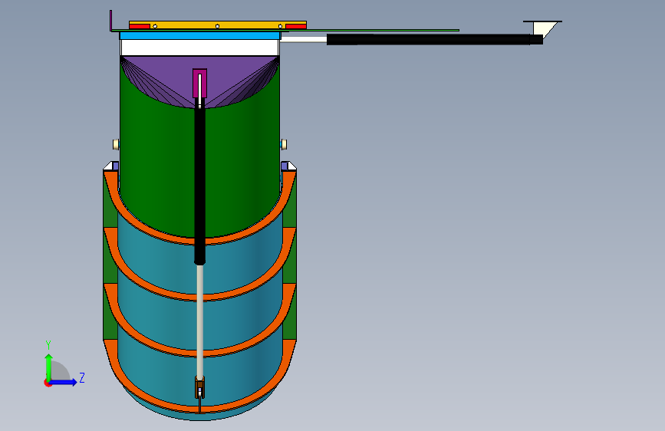Select the horizontal black actuator cylinder
This screenshot has height=431, width=665.
click(x=435, y=39)
